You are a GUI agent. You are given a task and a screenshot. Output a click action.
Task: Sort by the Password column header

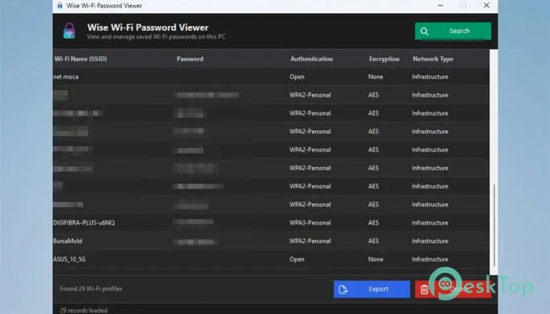[x=190, y=59]
